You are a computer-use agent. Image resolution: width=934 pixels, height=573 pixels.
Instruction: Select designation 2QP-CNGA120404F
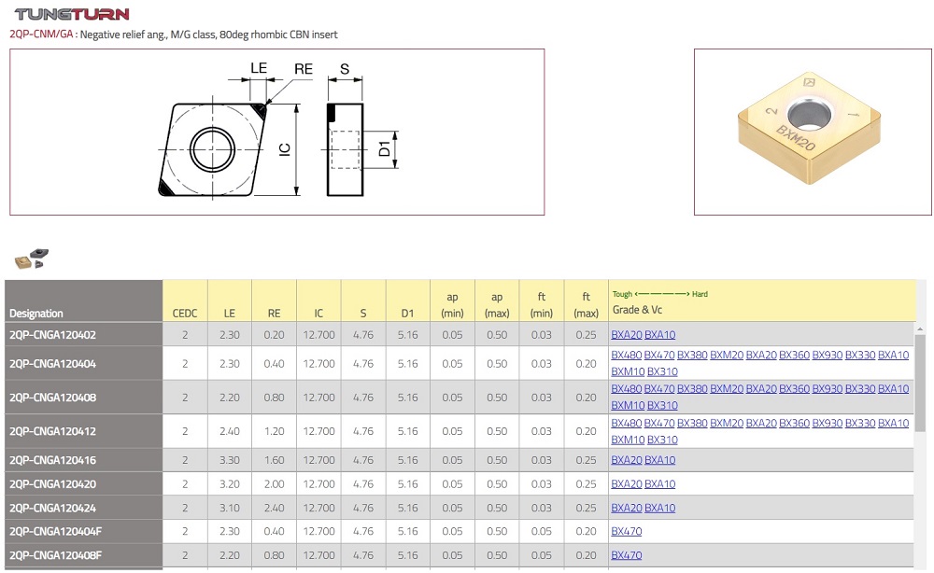(x=55, y=531)
